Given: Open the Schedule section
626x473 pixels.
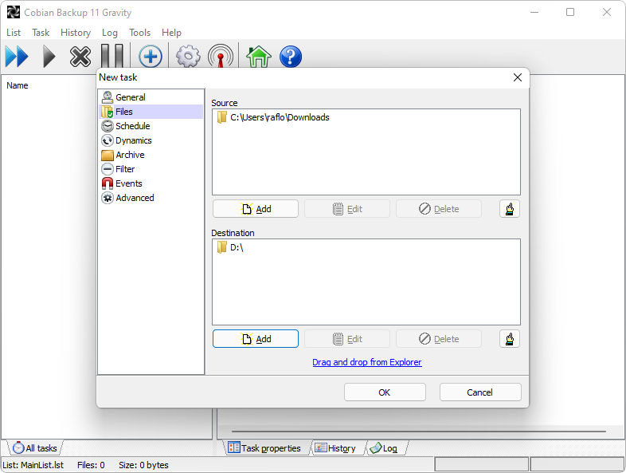Looking at the screenshot, I should (x=151, y=126).
